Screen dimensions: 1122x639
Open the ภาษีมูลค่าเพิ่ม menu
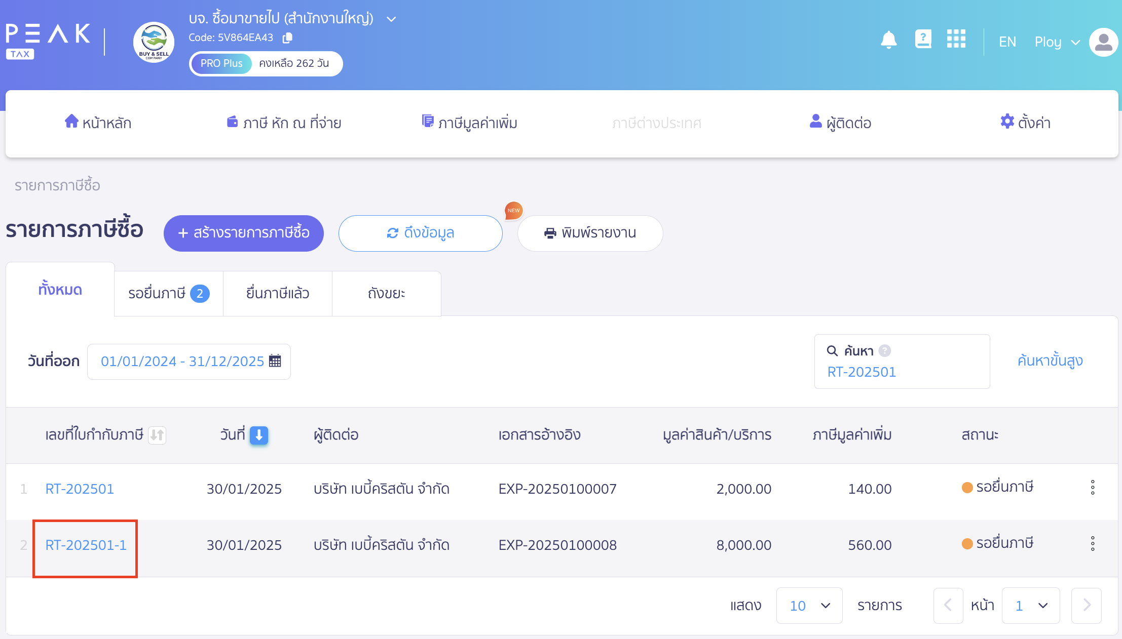[470, 123]
